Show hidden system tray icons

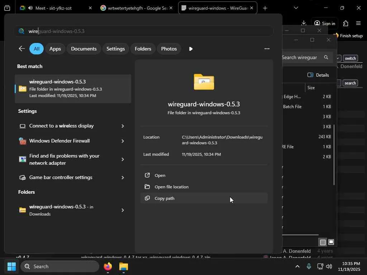297,266
